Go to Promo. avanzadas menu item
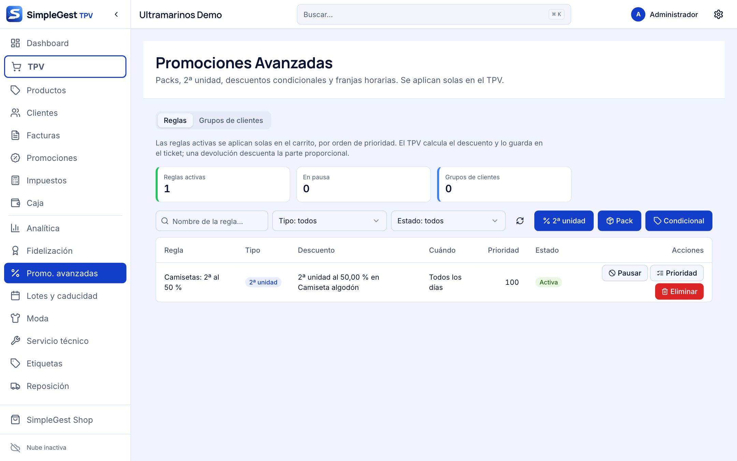This screenshot has width=737, height=461. coord(65,273)
